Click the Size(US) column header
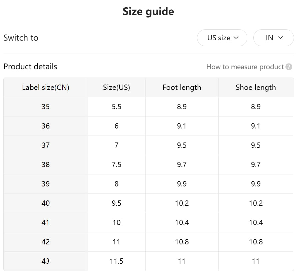Viewport: 297px width, 274px height. (x=116, y=88)
